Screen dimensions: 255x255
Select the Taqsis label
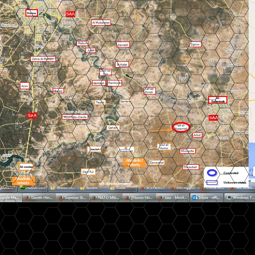(x=100, y=102)
